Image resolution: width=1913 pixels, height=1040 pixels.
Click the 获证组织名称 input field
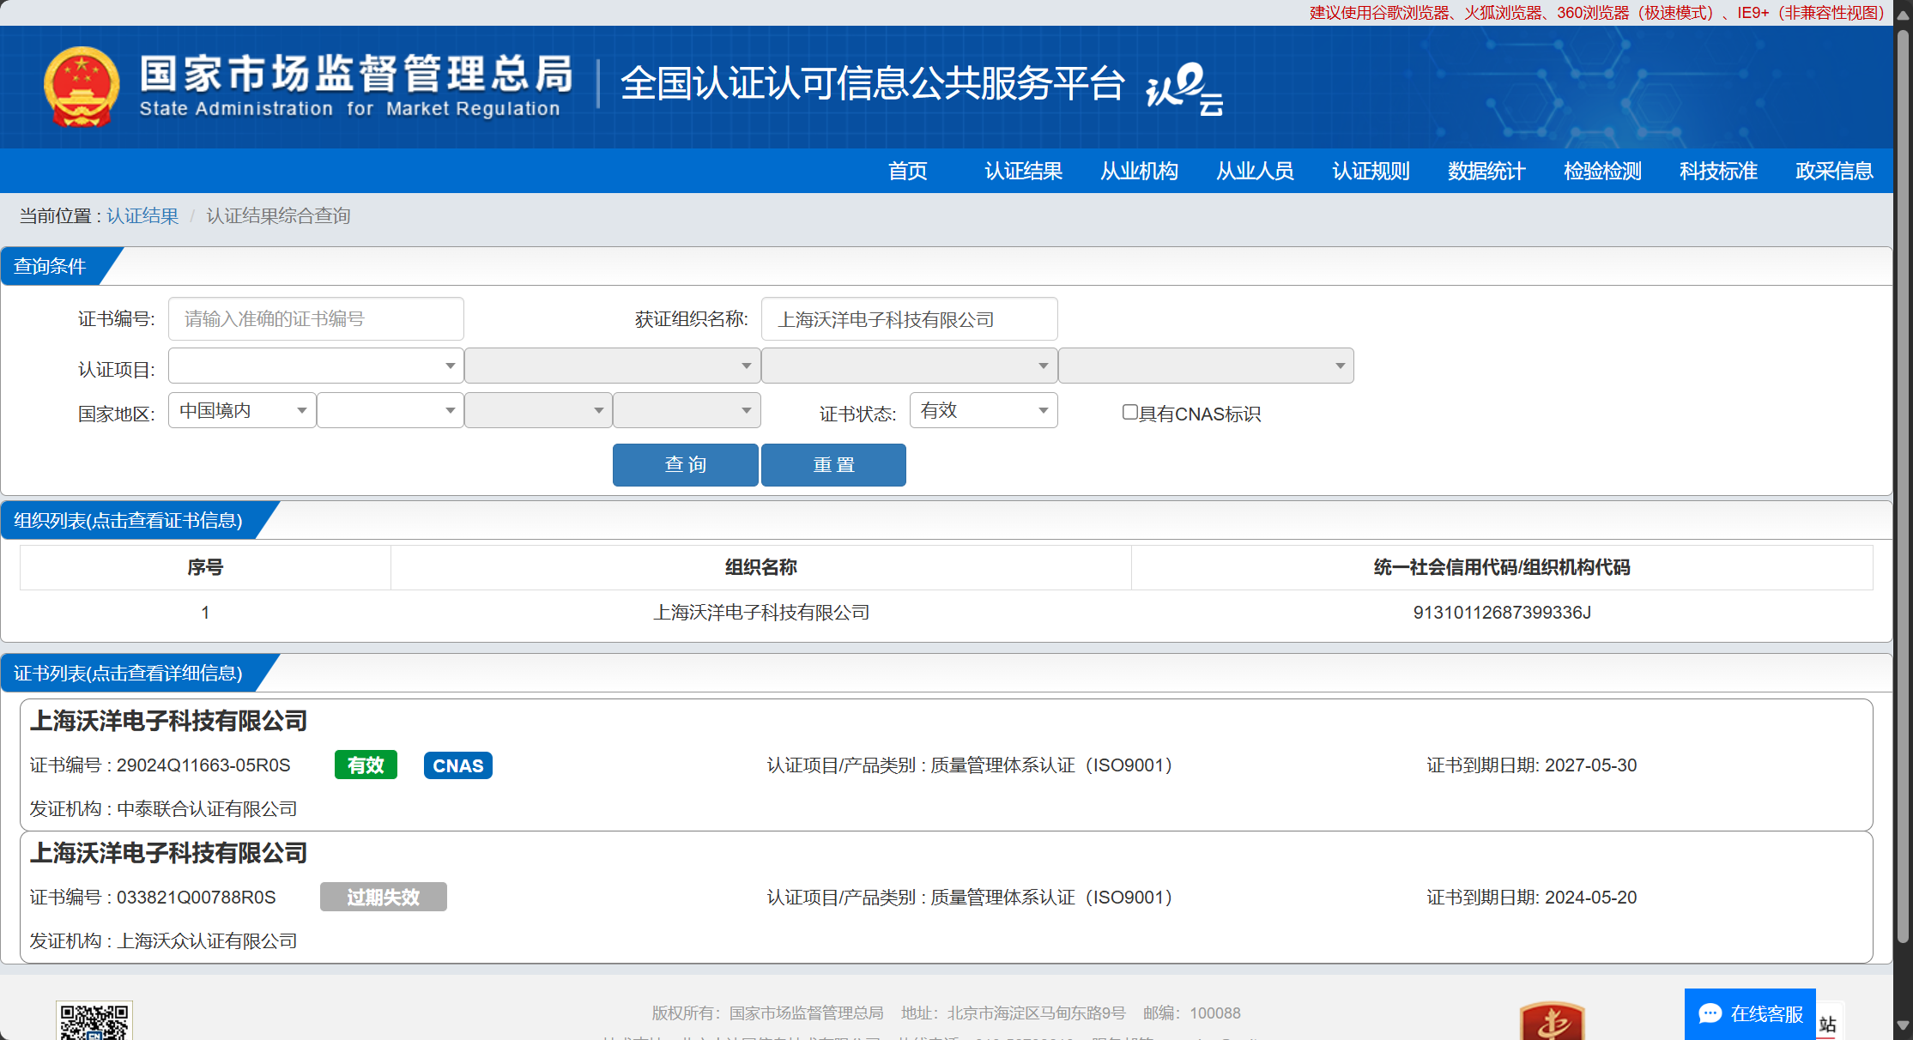pos(910,319)
